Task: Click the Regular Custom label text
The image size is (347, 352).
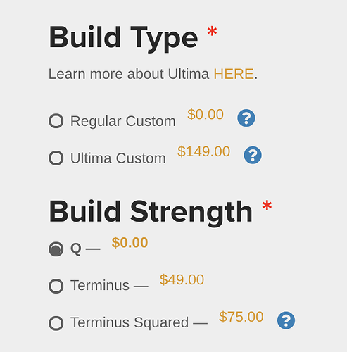Action: [123, 121]
